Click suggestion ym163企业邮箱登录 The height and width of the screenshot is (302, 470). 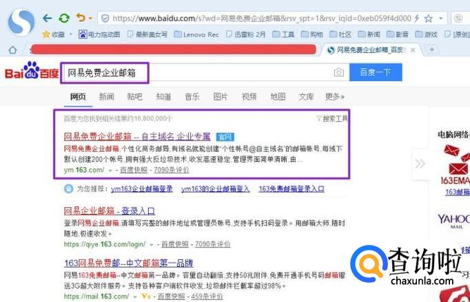[x=142, y=189]
